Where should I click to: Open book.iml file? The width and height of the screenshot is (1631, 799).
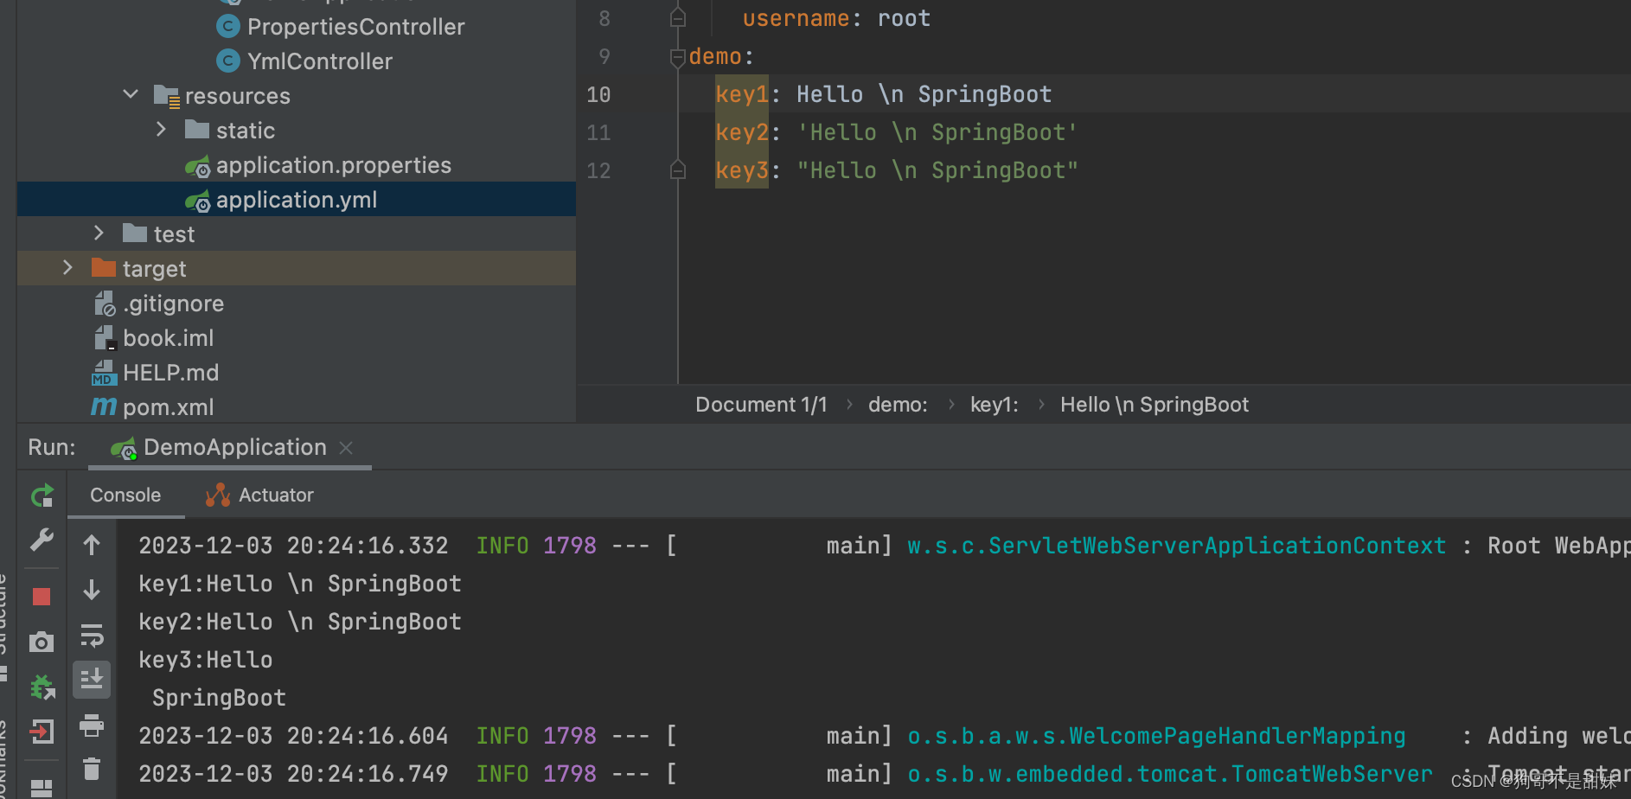tap(168, 338)
